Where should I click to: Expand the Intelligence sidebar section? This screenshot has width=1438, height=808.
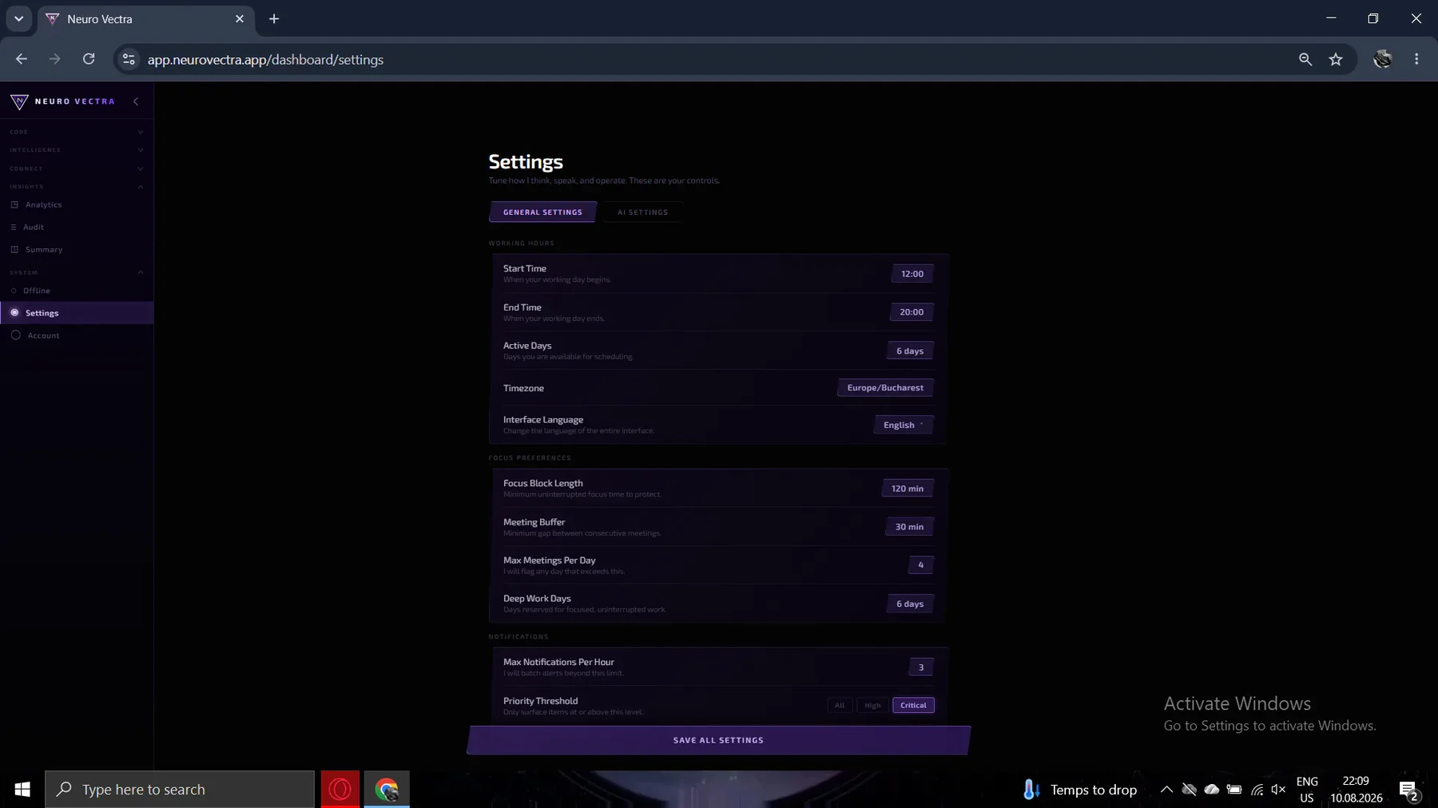click(77, 150)
